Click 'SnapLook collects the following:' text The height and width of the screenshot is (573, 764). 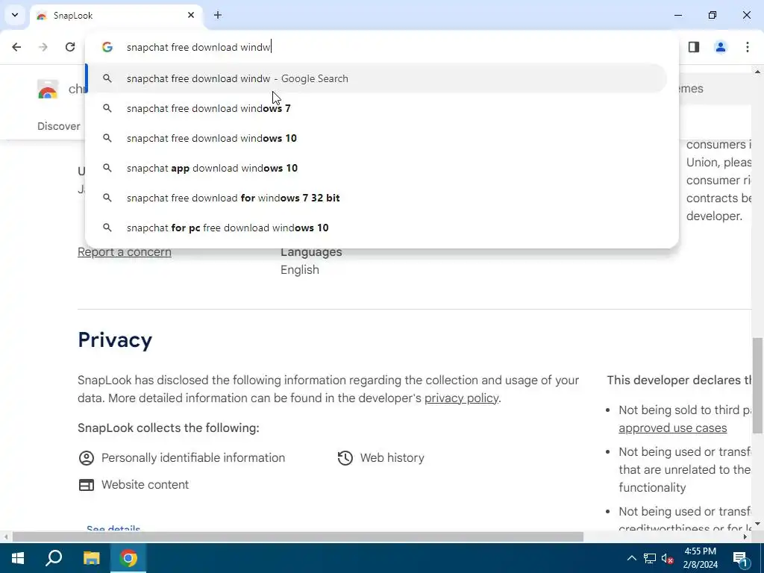[x=168, y=428]
